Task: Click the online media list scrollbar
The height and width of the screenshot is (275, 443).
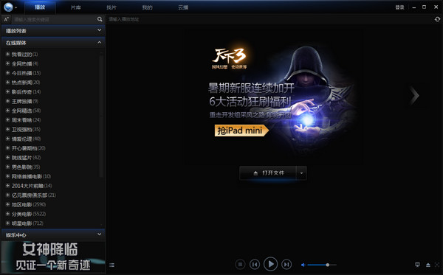Action: (x=101, y=116)
